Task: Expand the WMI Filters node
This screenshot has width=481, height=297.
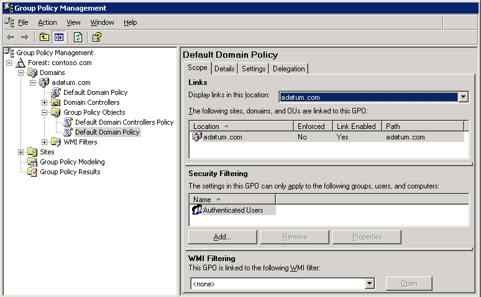Action: [x=45, y=142]
